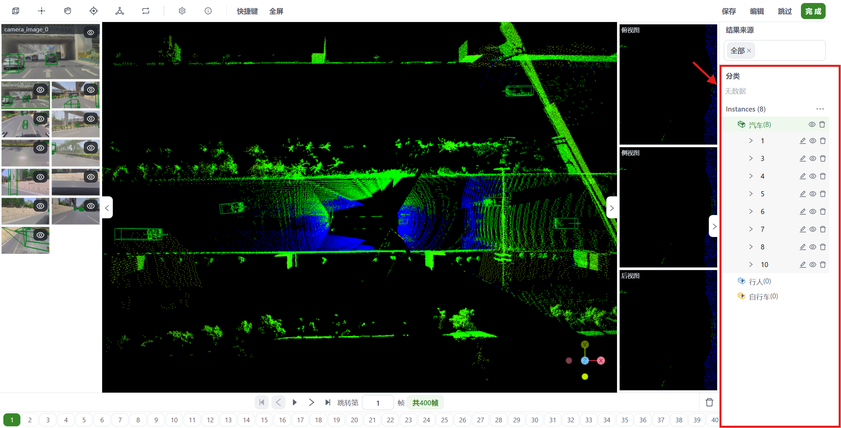Viewport: 841px width, 428px height.
Task: Select the point crosshair tool
Action: [x=41, y=11]
